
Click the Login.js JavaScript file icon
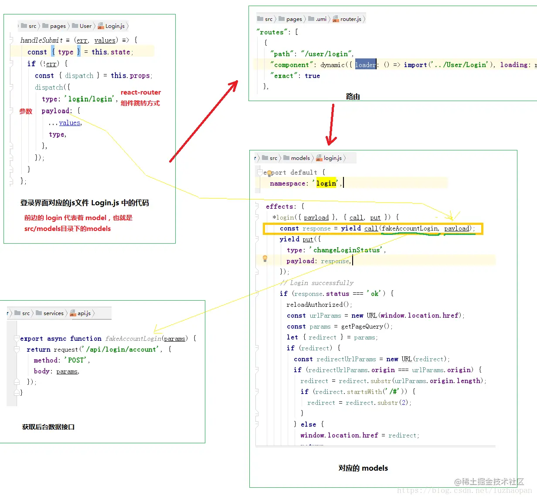pyautogui.click(x=101, y=26)
